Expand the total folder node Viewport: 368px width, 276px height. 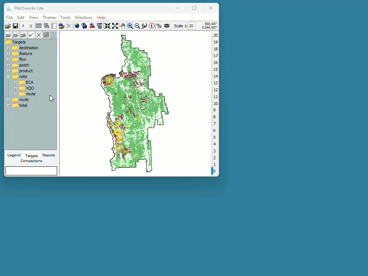pyautogui.click(x=9, y=105)
